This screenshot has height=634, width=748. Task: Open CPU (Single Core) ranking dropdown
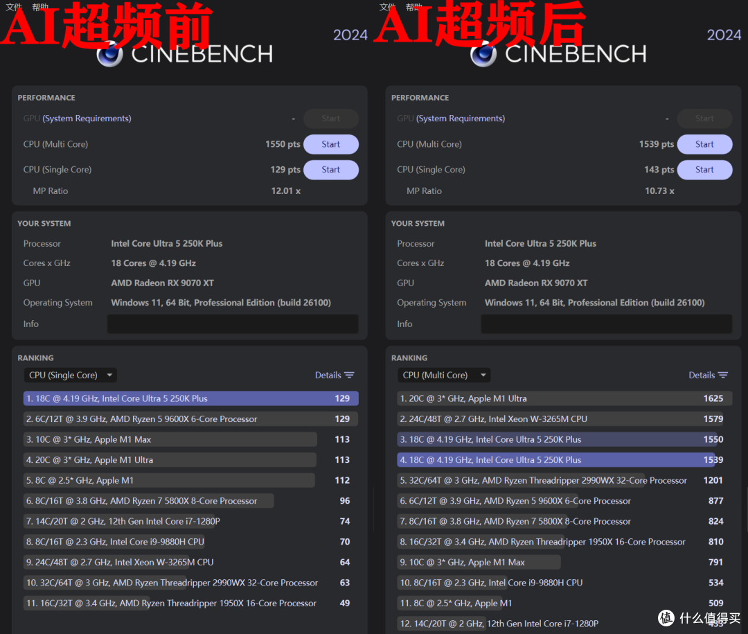(71, 376)
